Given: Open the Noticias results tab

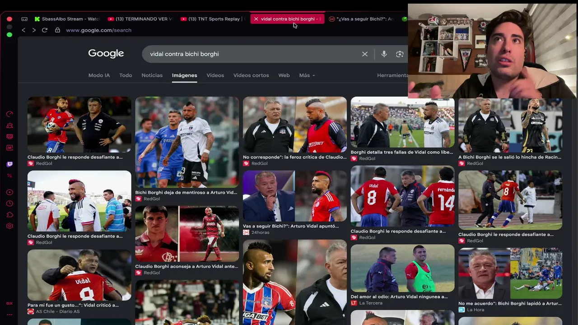Looking at the screenshot, I should [152, 75].
